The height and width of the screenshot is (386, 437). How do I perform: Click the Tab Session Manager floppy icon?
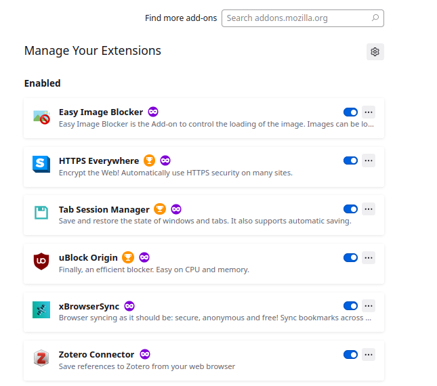point(41,213)
